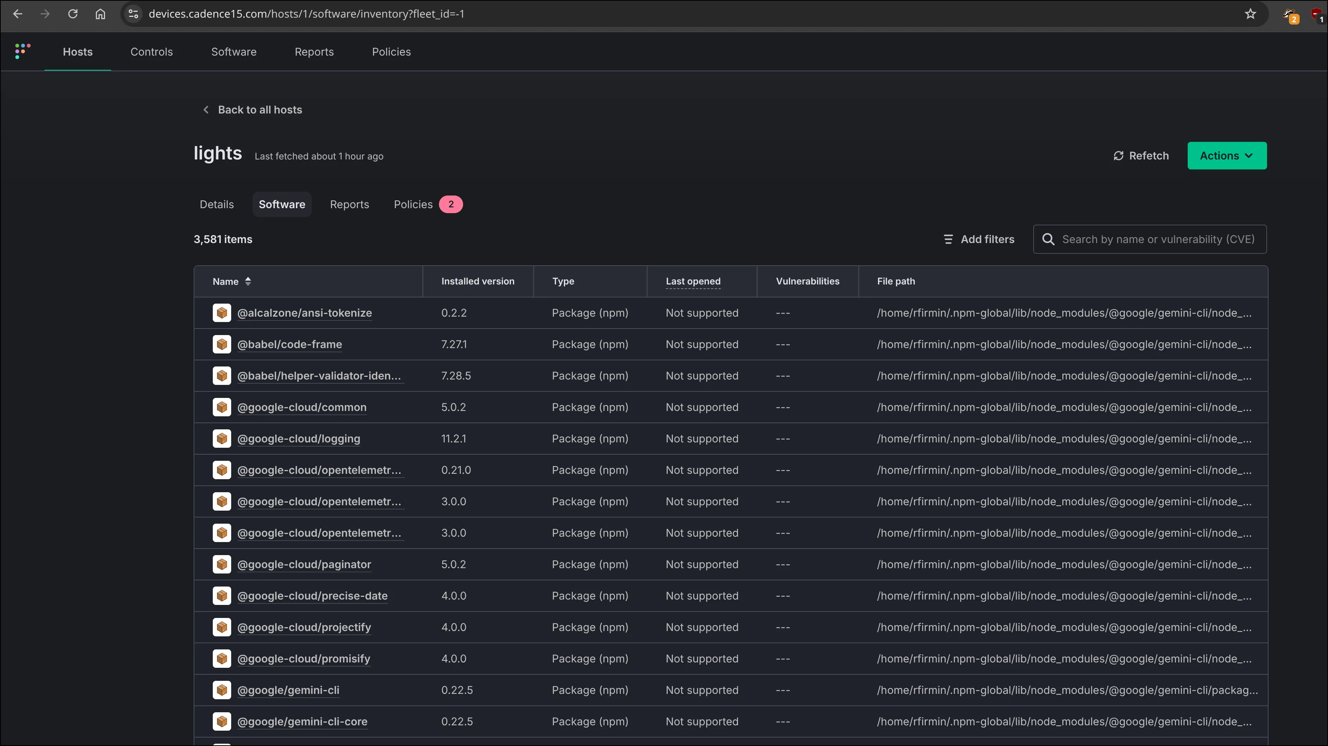Select the host Software tab
Screen dimensions: 1328x746
282,204
